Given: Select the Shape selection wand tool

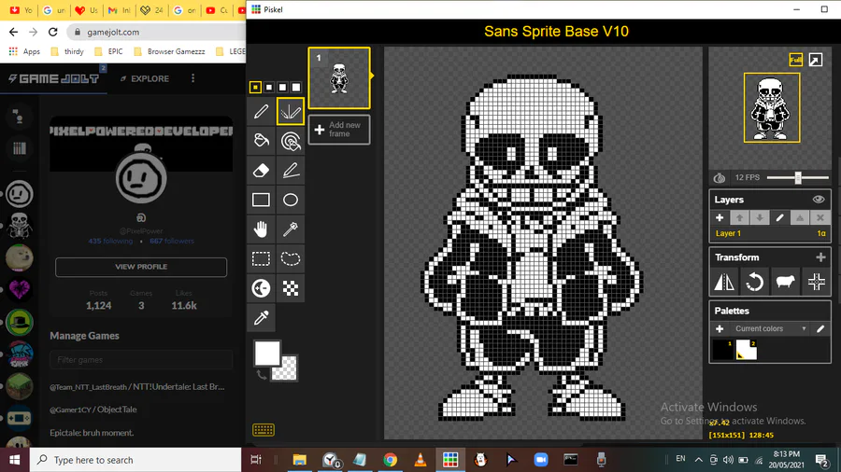Looking at the screenshot, I should (291, 229).
